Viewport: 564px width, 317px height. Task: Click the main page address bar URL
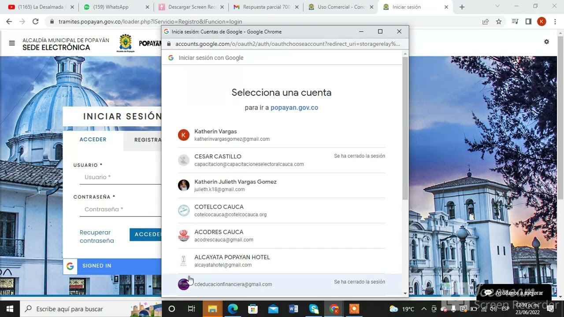tap(150, 22)
